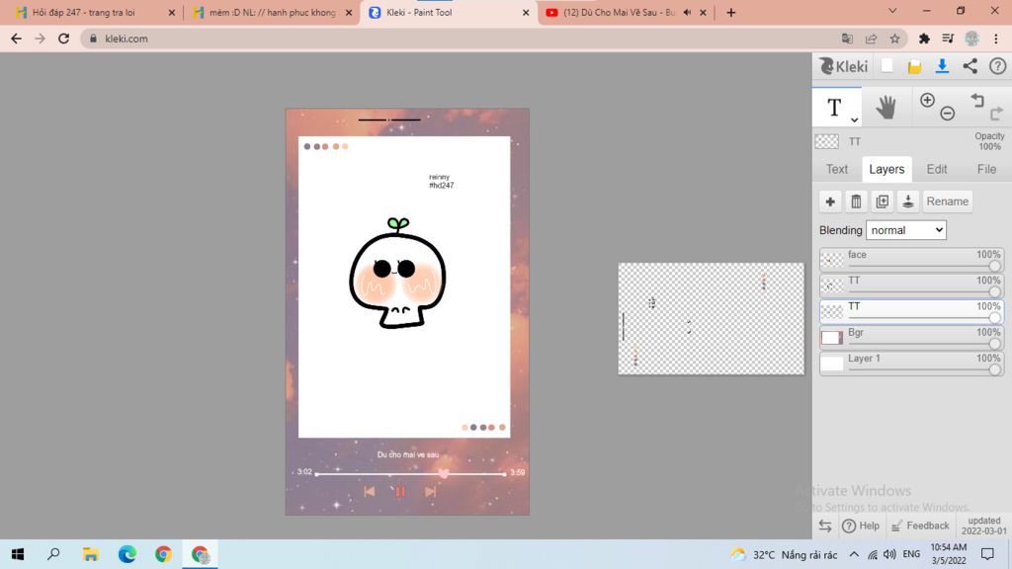Open the Kleki help question icon
1012x569 pixels.
(x=997, y=66)
